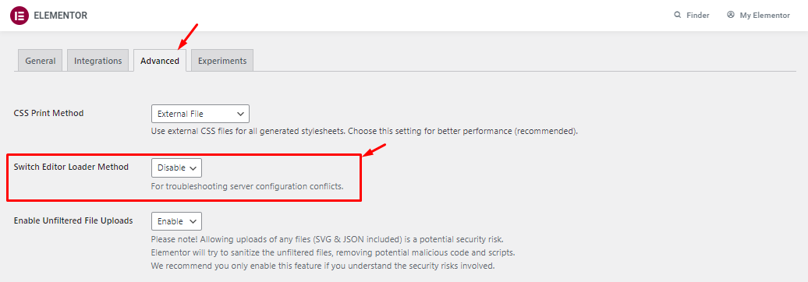Select the Advanced tab
Image resolution: width=808 pixels, height=282 pixels.
[x=160, y=60]
